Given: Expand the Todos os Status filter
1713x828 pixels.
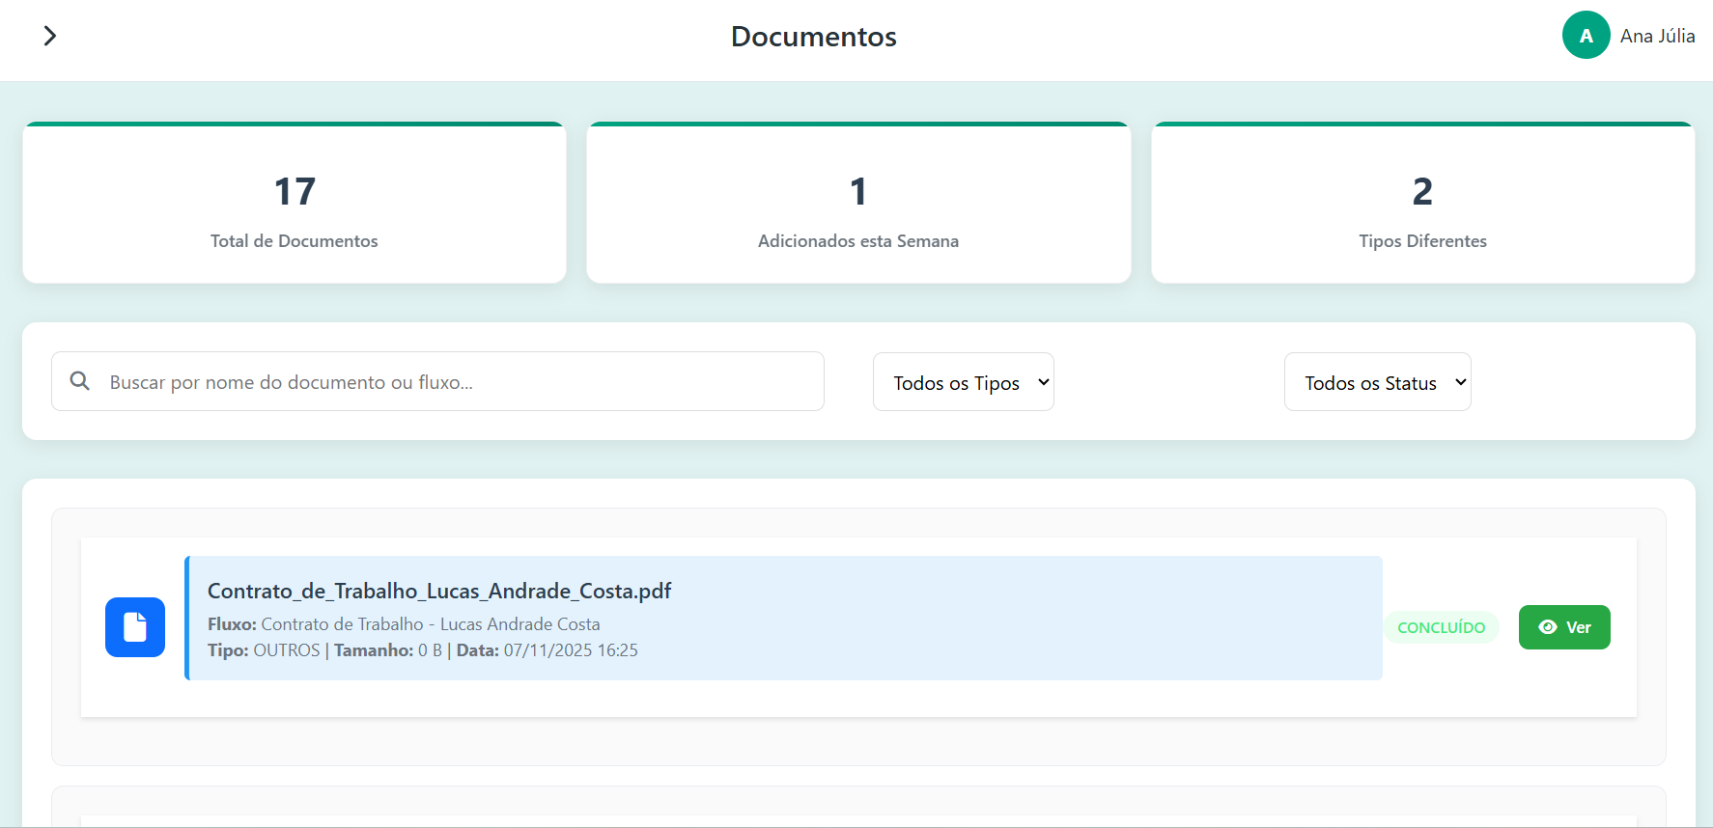Looking at the screenshot, I should click(1377, 382).
